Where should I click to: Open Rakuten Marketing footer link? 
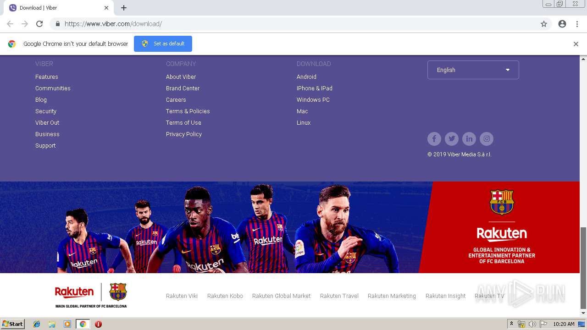pyautogui.click(x=392, y=296)
